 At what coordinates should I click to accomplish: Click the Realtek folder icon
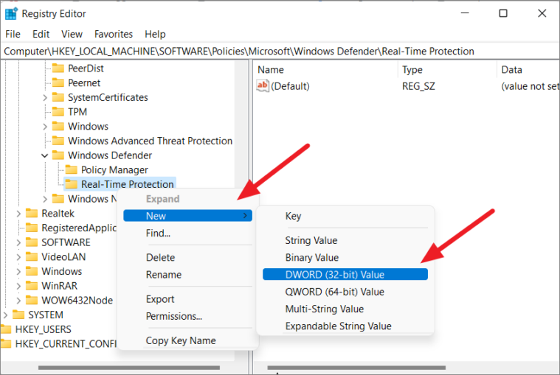click(x=32, y=213)
